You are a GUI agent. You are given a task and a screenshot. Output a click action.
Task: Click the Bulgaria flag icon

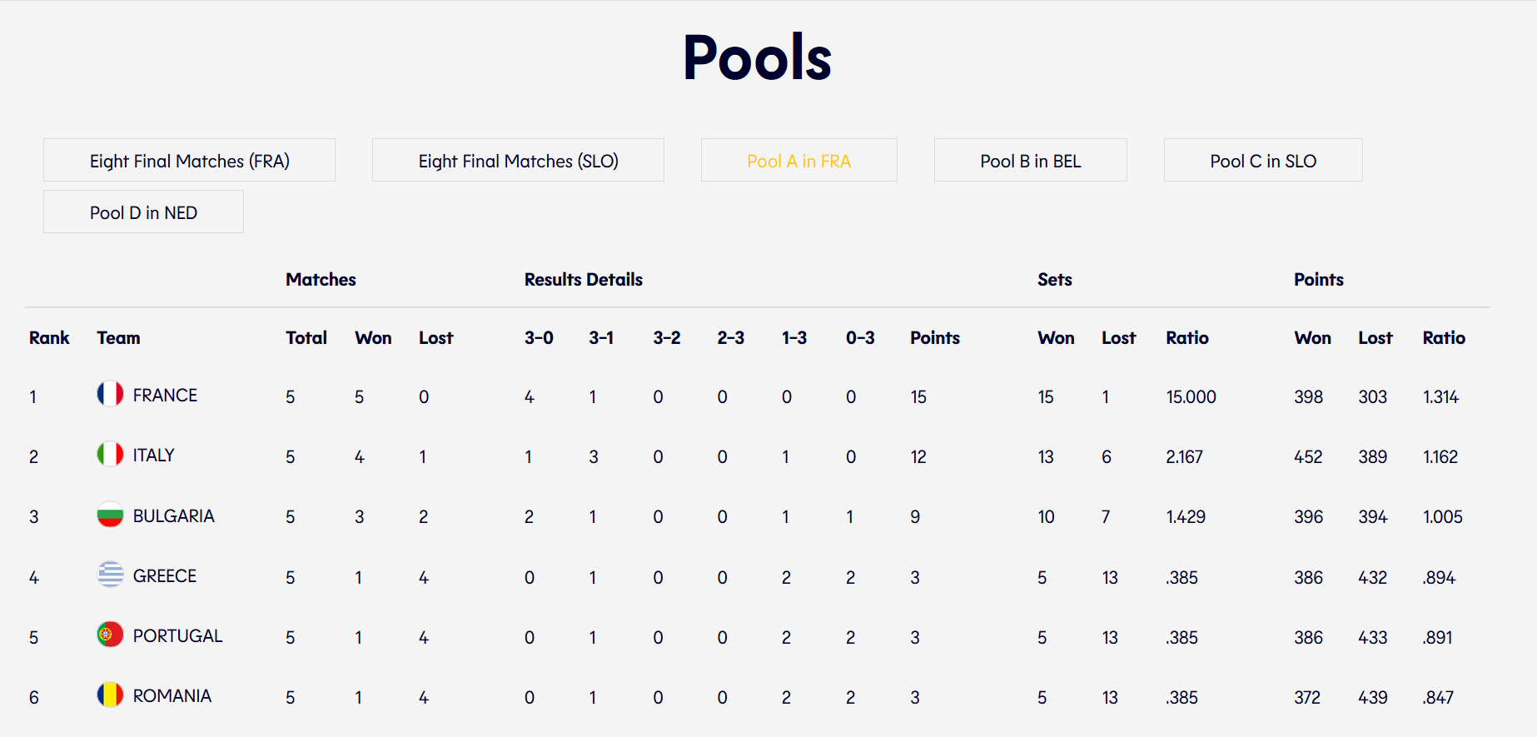110,514
